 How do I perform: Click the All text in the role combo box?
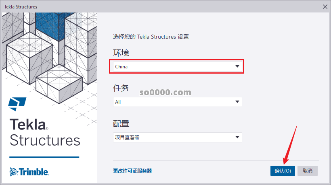tap(118, 102)
